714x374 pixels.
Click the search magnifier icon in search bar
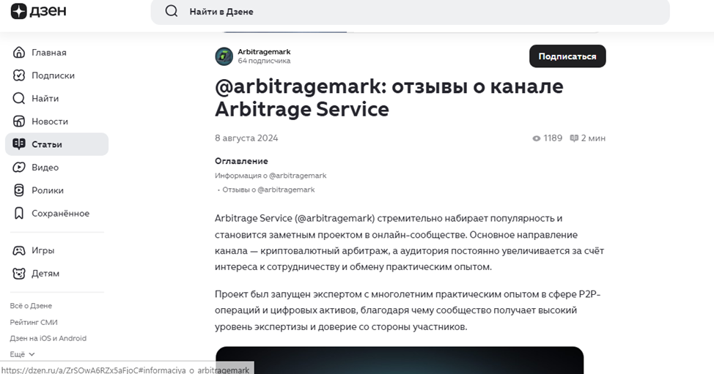coord(172,11)
